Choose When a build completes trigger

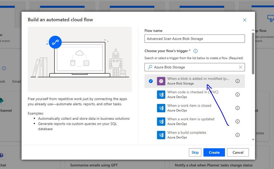click(194, 135)
